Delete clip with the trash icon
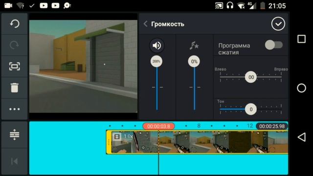The height and width of the screenshot is (176, 313). [15, 88]
